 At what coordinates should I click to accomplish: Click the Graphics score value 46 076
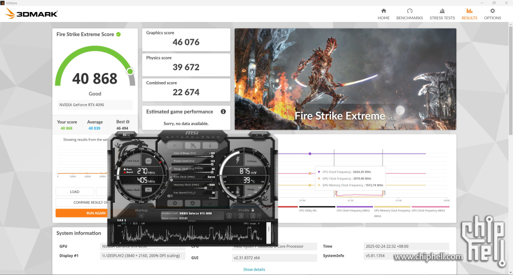(x=186, y=42)
